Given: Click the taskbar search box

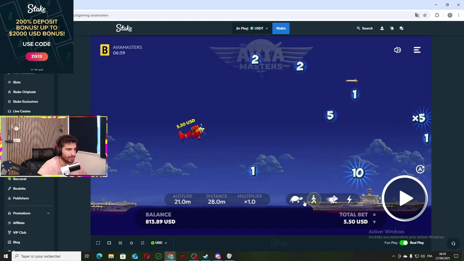Looking at the screenshot, I should point(46,256).
